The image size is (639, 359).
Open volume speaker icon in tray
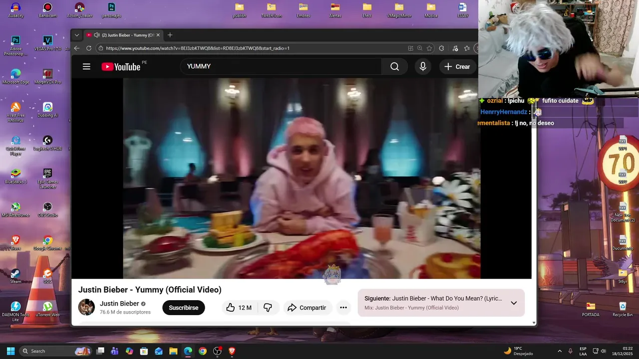click(x=604, y=351)
